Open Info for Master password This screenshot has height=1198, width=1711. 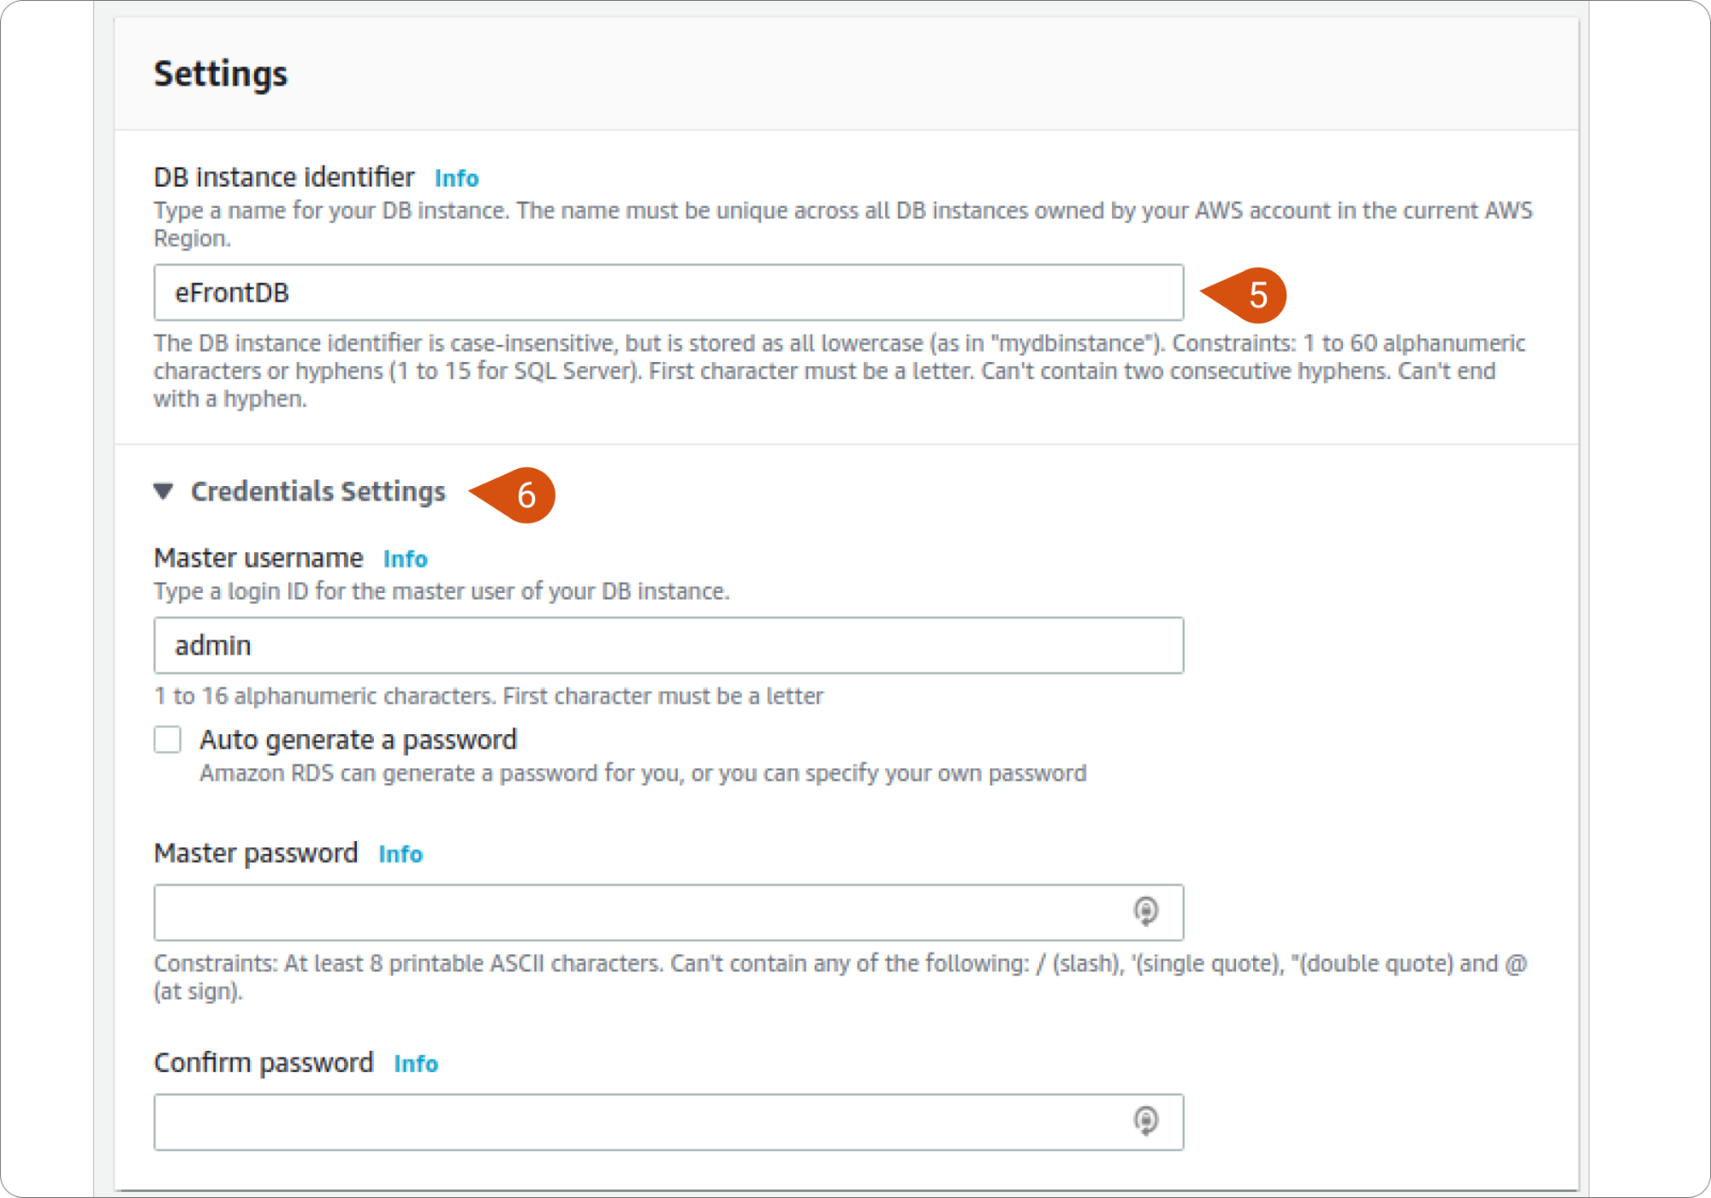400,854
